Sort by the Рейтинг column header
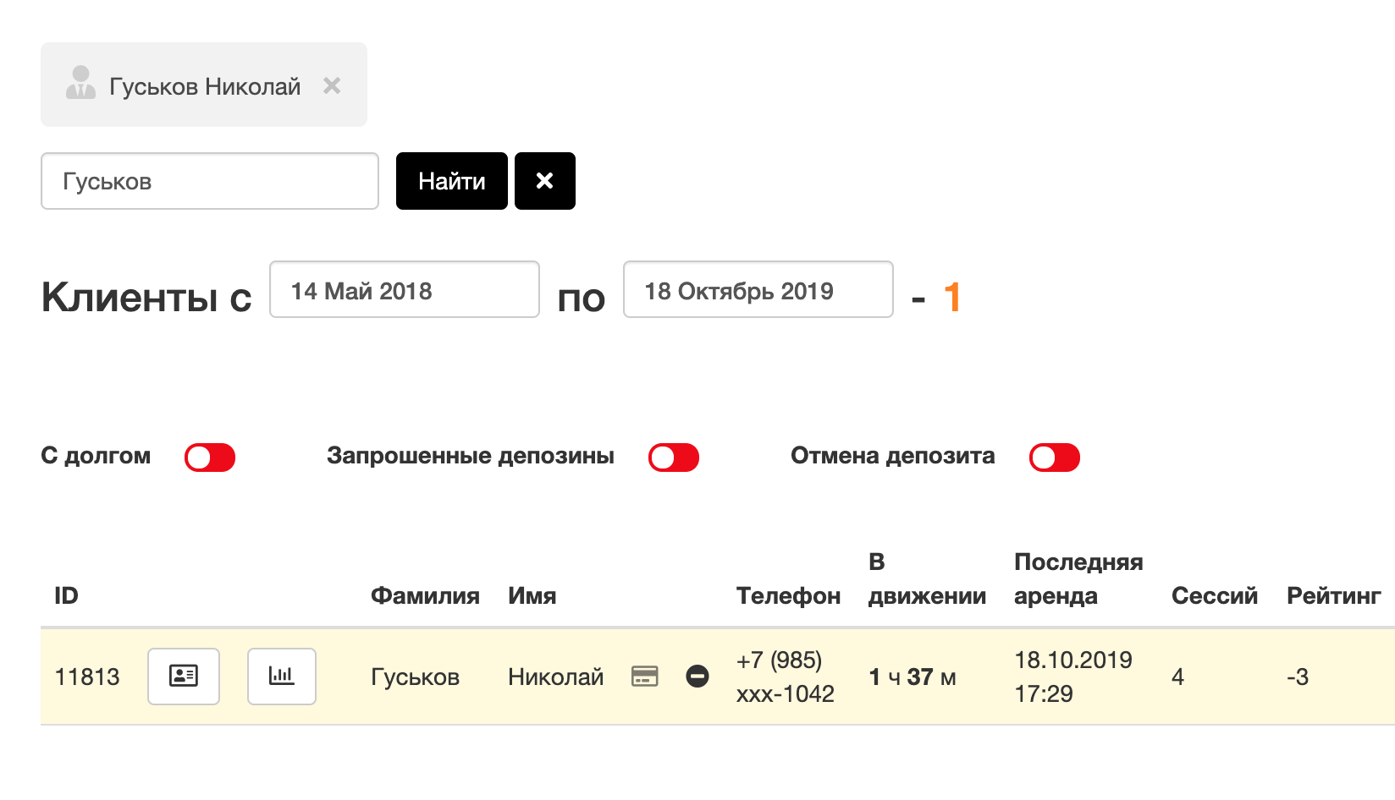The image size is (1395, 800). (x=1334, y=596)
